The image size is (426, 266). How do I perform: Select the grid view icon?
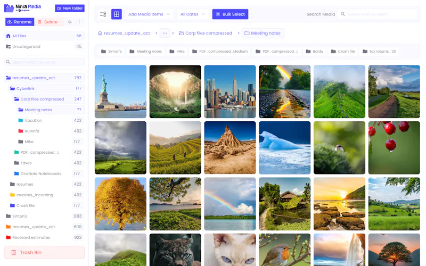pos(116,14)
